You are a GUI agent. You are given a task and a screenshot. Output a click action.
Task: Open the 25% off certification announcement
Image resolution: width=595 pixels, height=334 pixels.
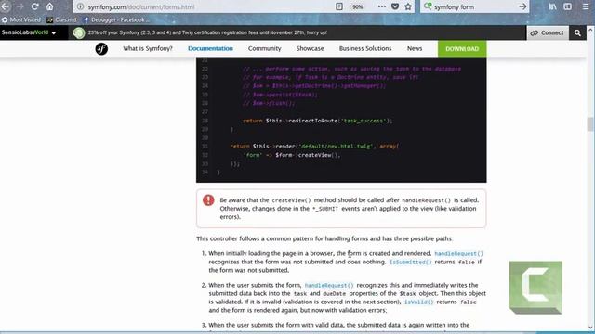point(207,32)
